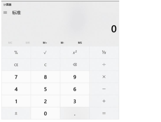
Task: Click the MS memory store button
Action: 80,43
